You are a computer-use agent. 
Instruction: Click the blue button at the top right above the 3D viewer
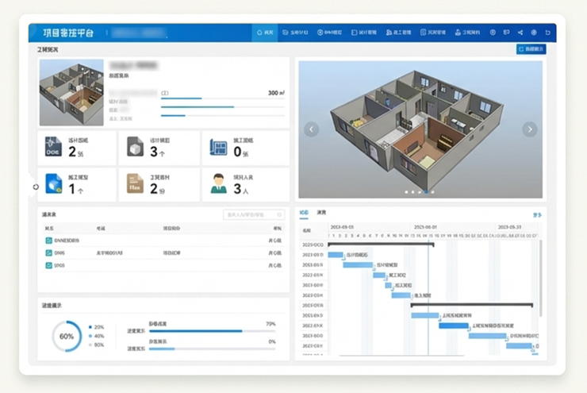click(531, 49)
